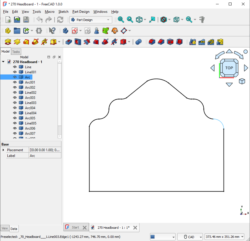
Task: Open the CAD navigation style dropdown
Action: (x=190, y=237)
